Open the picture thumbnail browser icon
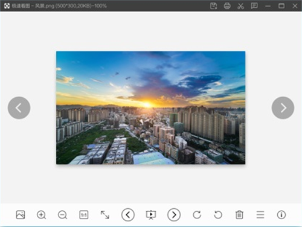The height and width of the screenshot is (227, 302). [21, 215]
